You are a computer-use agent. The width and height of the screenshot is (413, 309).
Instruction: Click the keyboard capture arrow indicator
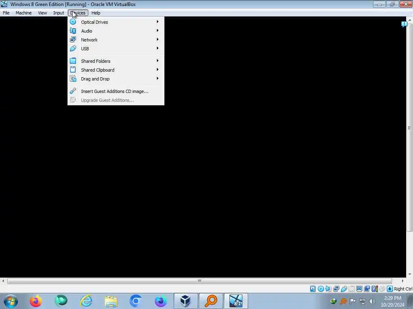[390, 289]
